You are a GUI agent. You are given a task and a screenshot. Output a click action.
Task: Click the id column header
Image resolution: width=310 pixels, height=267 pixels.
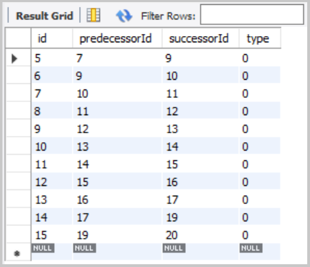[x=52, y=38]
